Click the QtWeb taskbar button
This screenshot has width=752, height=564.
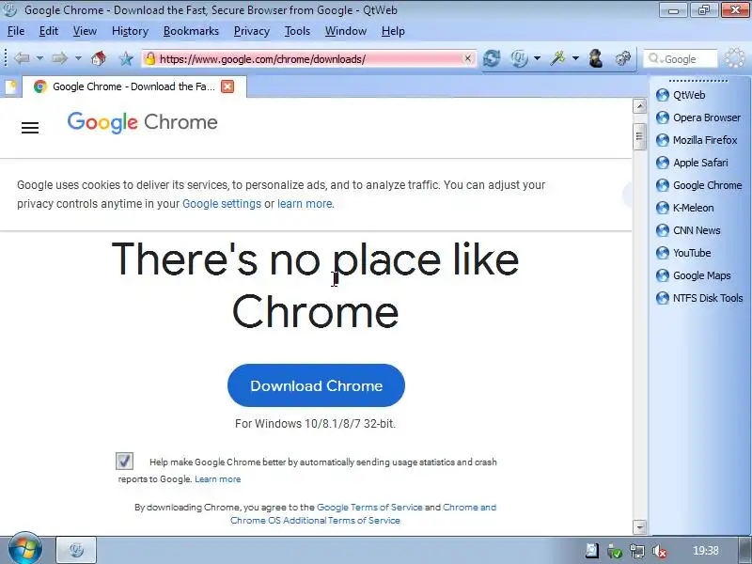[77, 550]
